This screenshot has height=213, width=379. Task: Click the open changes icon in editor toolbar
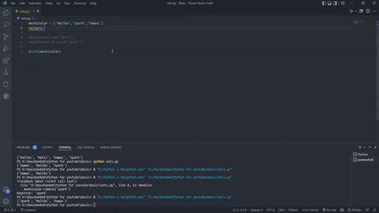[x=361, y=11]
